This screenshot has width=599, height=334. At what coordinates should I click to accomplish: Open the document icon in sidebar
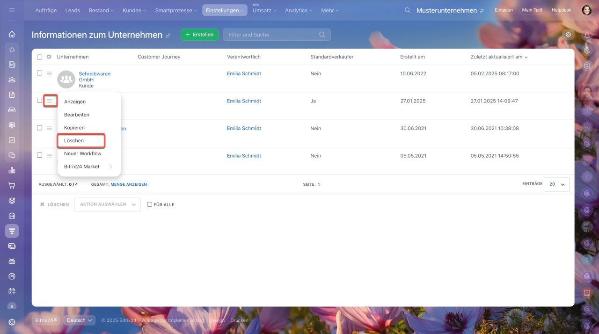click(x=12, y=94)
